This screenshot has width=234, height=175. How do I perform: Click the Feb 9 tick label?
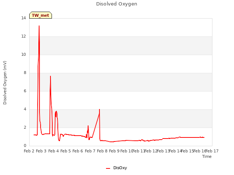tap(114, 151)
